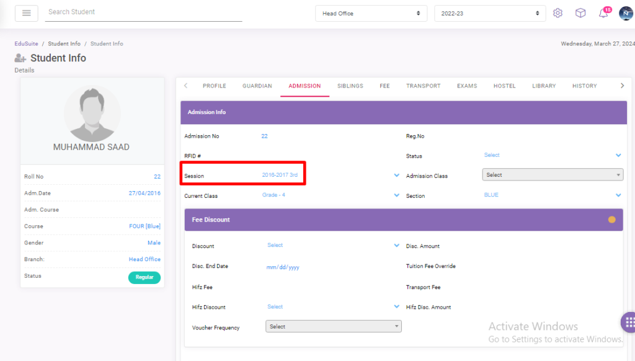Switch to the Transport tab

423,86
